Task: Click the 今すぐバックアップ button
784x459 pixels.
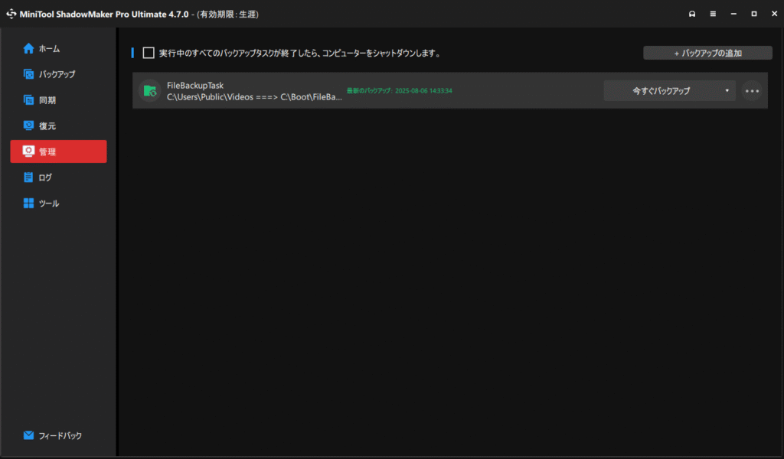Action: pos(661,91)
